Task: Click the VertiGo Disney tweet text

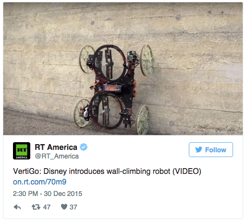Action: [x=107, y=171]
